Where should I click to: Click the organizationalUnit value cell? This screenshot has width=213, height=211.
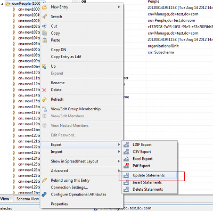[163, 46]
